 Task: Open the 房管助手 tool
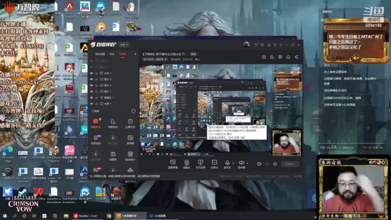coord(113,123)
